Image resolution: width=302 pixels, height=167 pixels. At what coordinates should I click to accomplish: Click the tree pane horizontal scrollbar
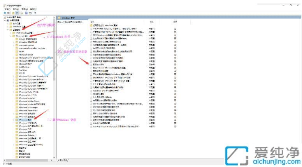coord(26,160)
